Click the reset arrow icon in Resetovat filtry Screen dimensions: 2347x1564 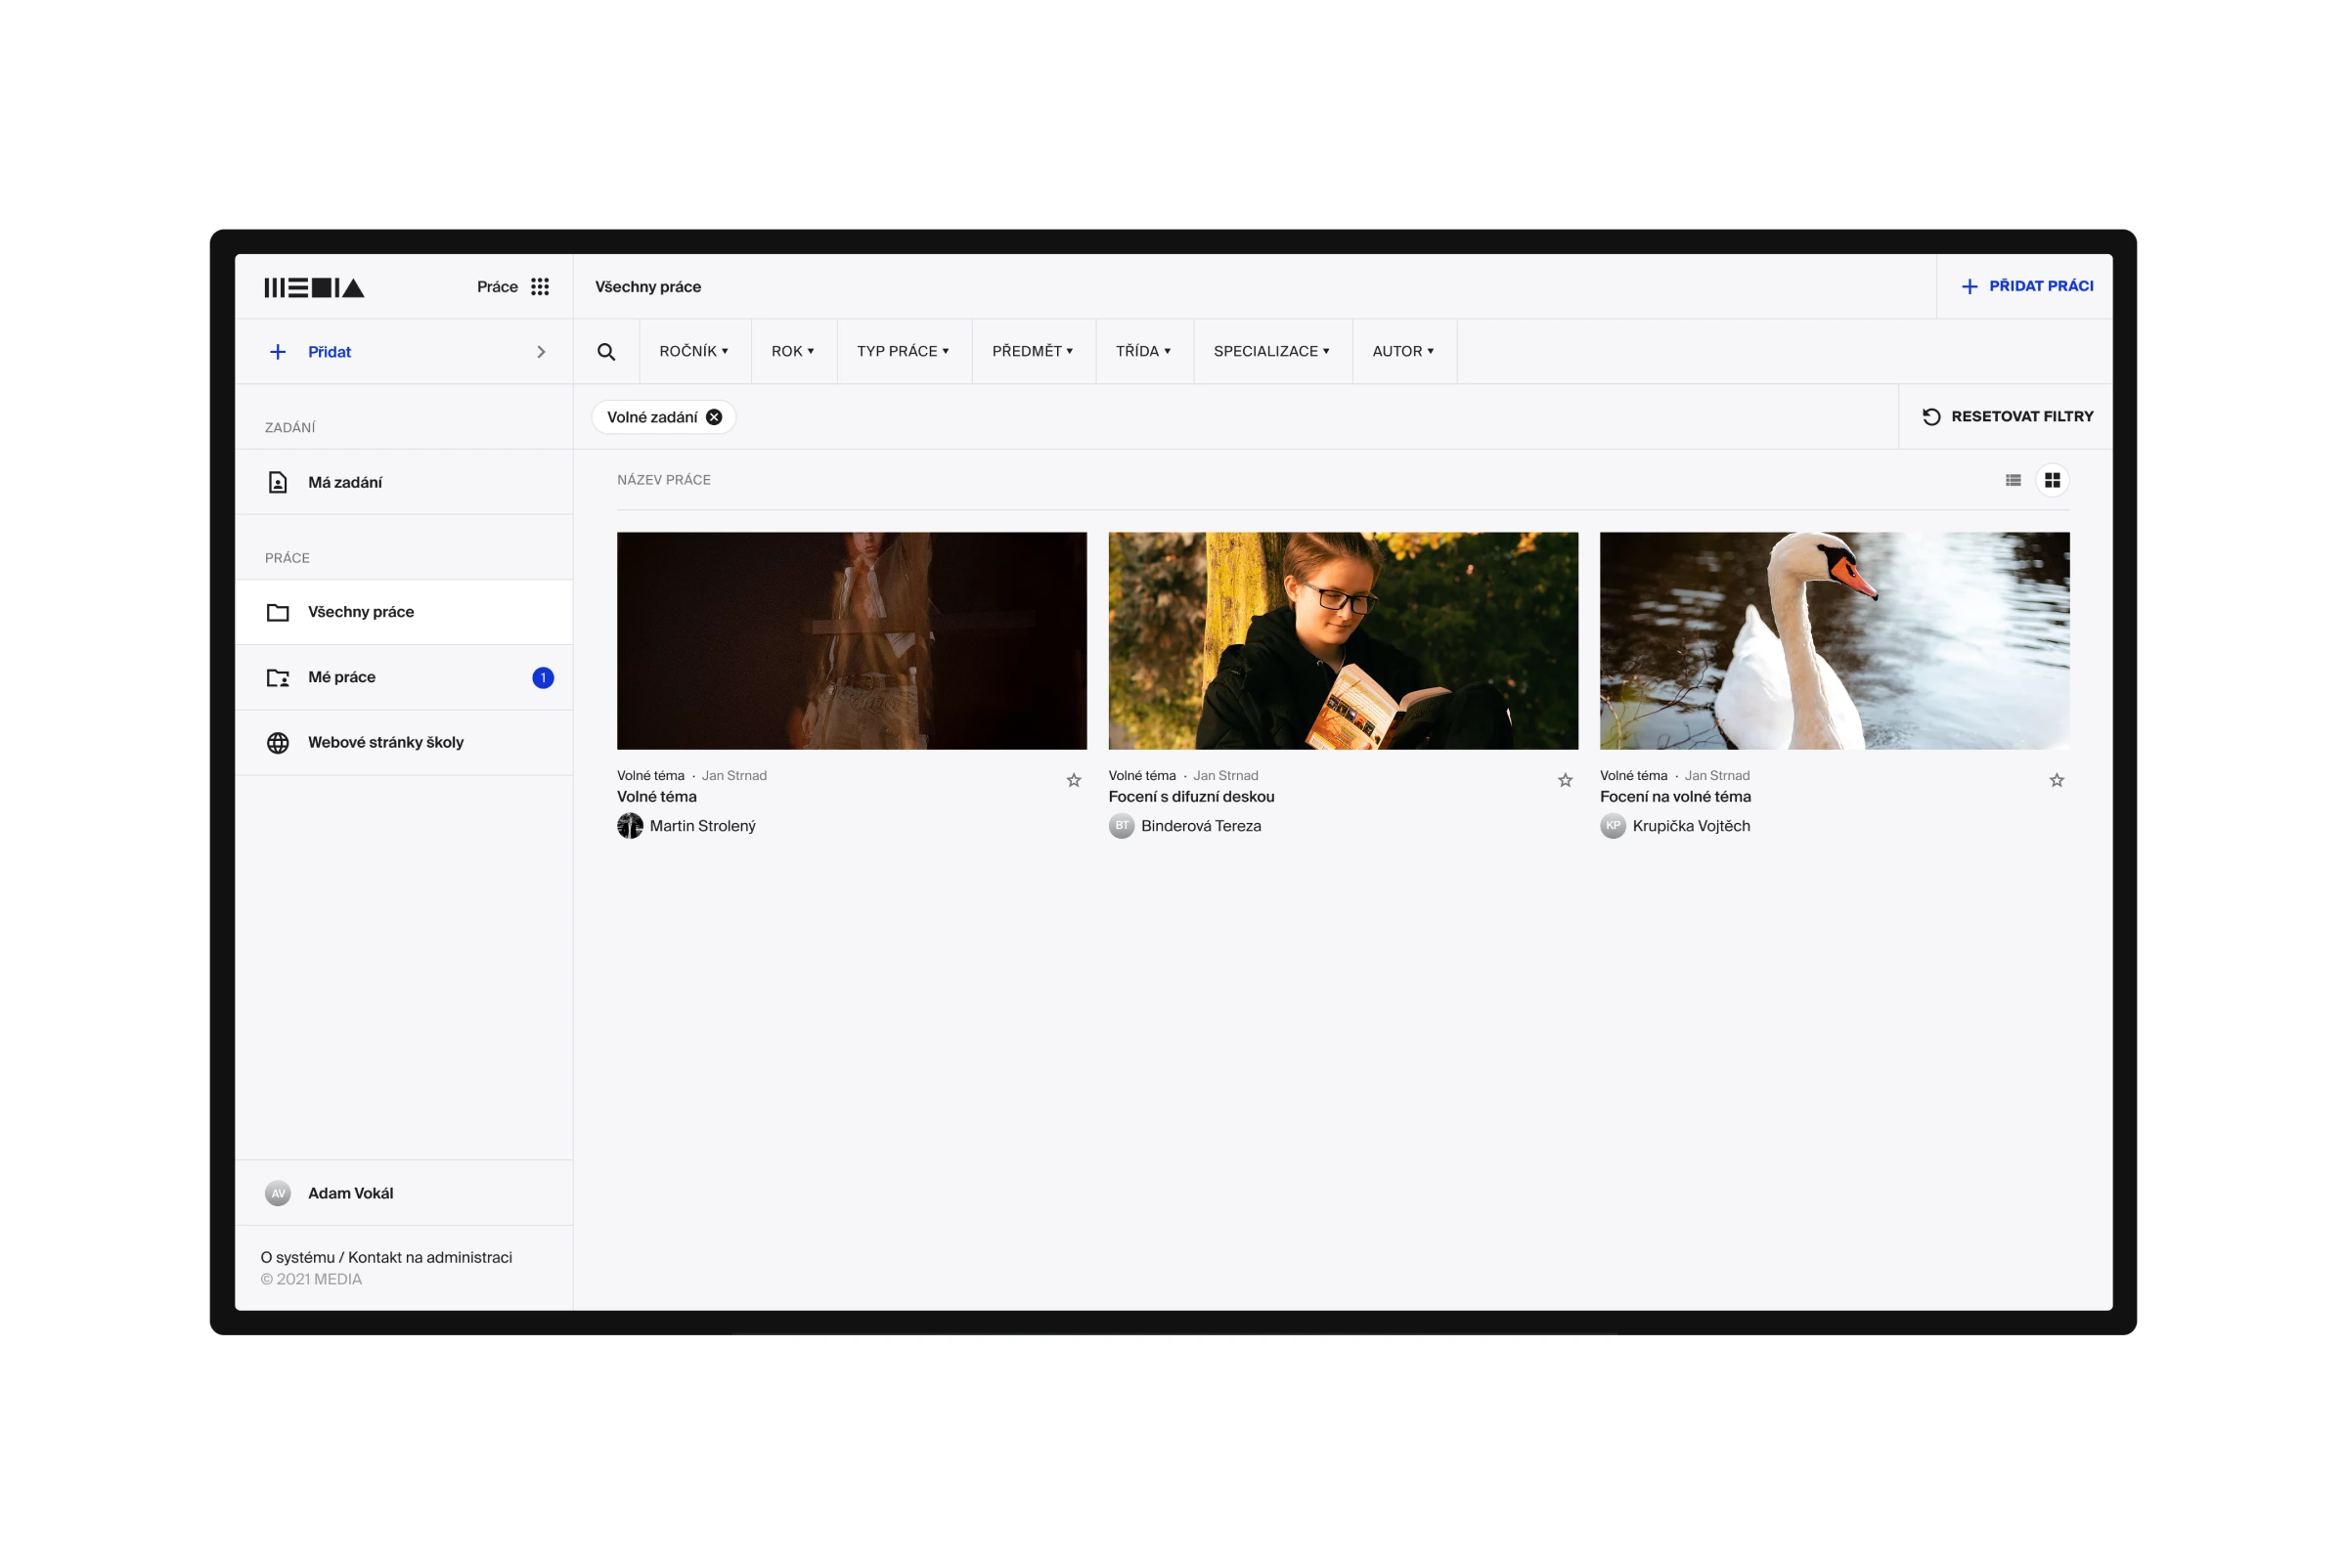coord(1932,416)
